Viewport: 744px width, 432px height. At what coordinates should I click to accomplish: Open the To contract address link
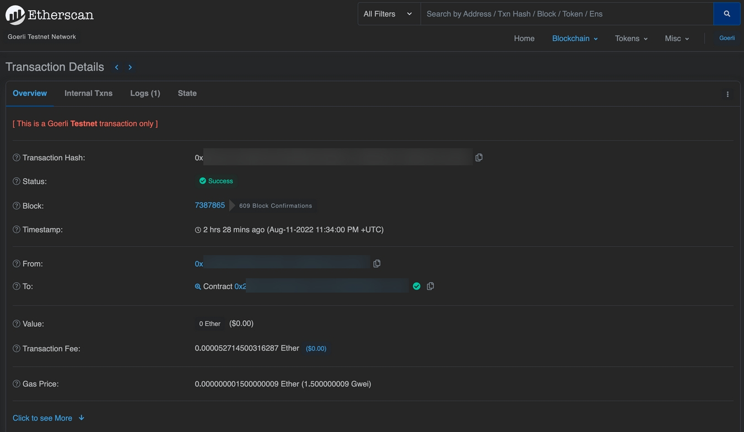point(321,286)
